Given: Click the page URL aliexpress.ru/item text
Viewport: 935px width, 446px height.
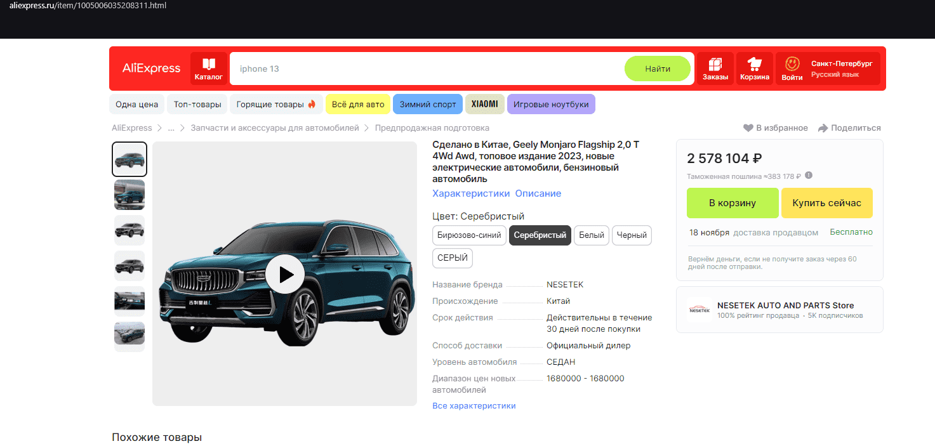Looking at the screenshot, I should coord(88,5).
